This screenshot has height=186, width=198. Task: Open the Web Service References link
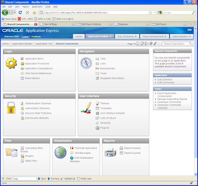point(38,73)
